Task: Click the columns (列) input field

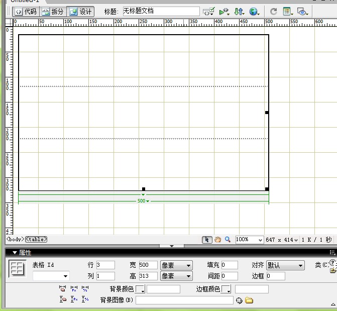Action: (105, 276)
